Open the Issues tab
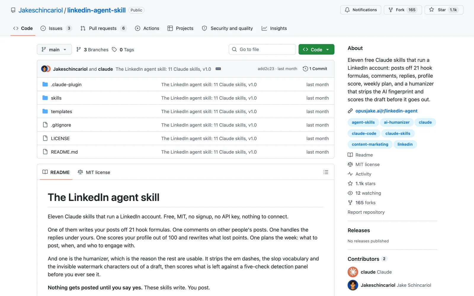The width and height of the screenshot is (474, 296). click(56, 28)
